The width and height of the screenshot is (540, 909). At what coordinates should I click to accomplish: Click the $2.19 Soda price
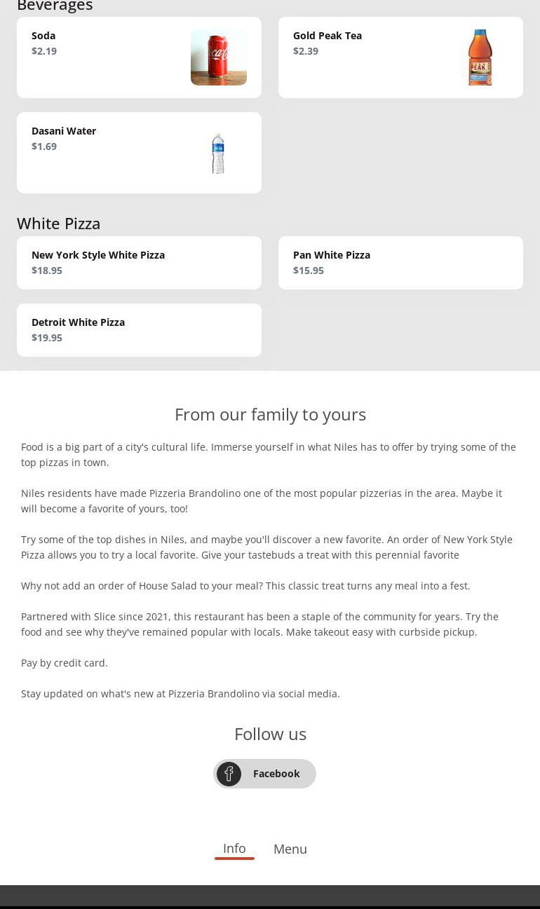[44, 51]
